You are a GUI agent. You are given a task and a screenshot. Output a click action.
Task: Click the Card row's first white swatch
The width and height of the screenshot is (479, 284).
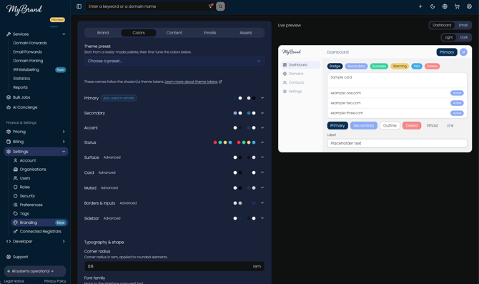pos(235,172)
